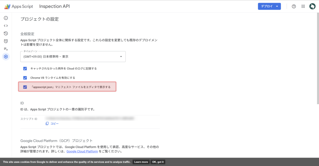Open the Executions list icon
Viewport: 319px width, 166px height.
[x=6, y=49]
